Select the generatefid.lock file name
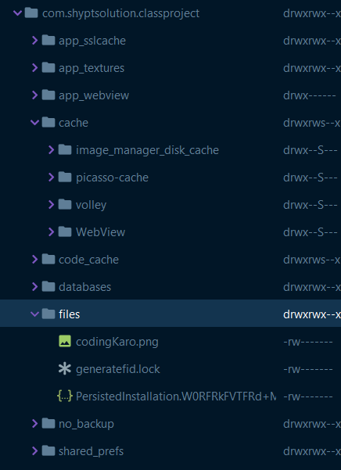341x470 pixels. coord(118,369)
